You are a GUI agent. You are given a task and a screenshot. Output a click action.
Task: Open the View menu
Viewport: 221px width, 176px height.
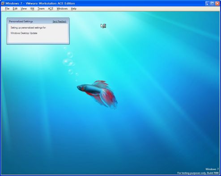point(24,8)
